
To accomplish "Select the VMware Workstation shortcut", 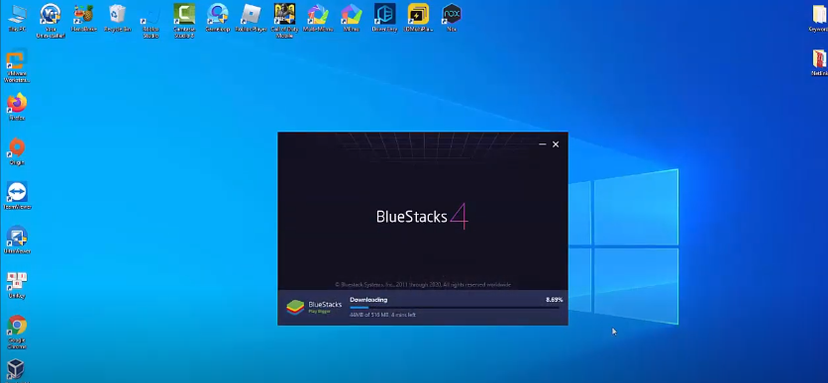I will (x=17, y=66).
